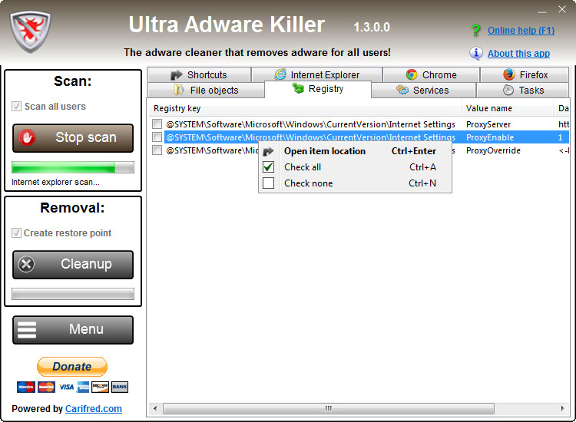Click the checked box beside Check all

point(269,167)
